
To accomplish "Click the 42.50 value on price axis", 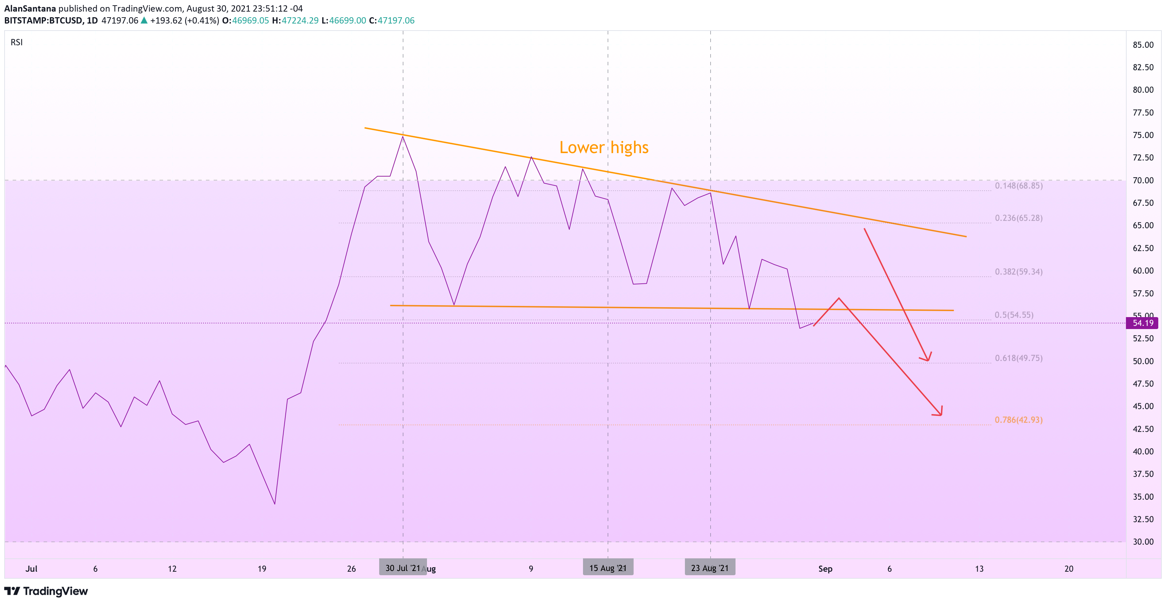I will coord(1143,429).
